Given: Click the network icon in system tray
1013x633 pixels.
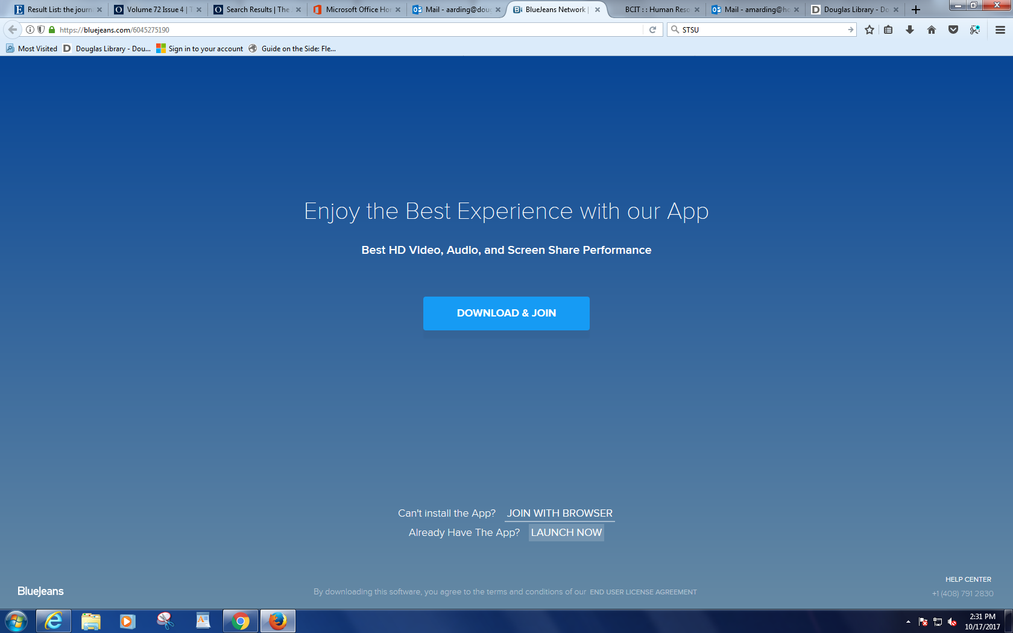Looking at the screenshot, I should click(x=938, y=622).
